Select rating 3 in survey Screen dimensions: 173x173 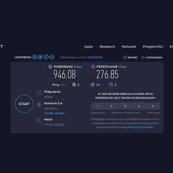(x=125, y=106)
